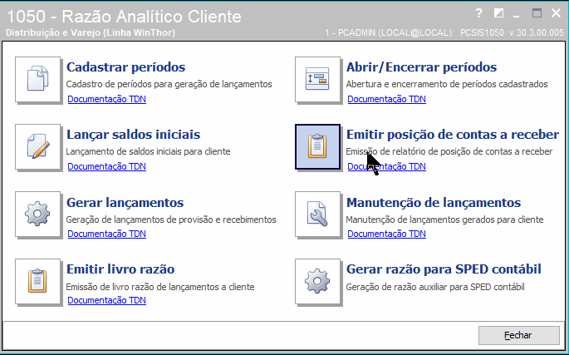
Task: Select the Lançar saldos iniciais pencil icon
Action: point(37,147)
